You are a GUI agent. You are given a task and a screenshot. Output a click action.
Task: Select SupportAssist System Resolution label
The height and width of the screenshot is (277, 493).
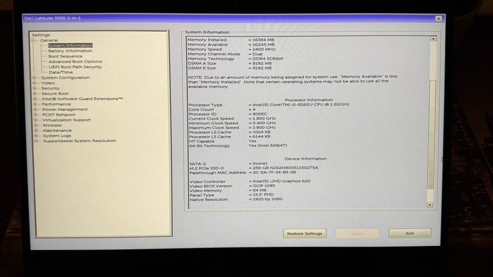[x=79, y=141]
